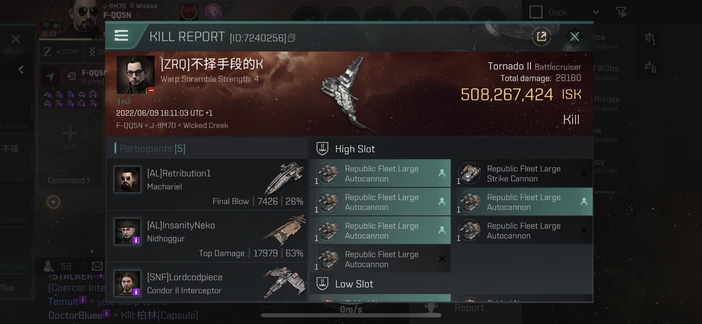View victim pilot portrait
Image resolution: width=702 pixels, height=324 pixels.
pos(136,75)
